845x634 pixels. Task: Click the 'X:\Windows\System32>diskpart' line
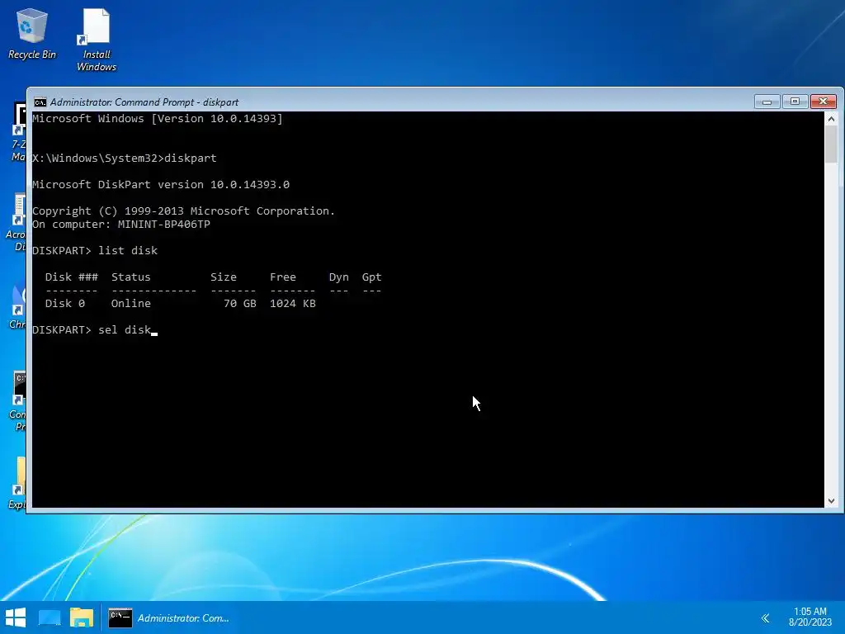pyautogui.click(x=125, y=158)
